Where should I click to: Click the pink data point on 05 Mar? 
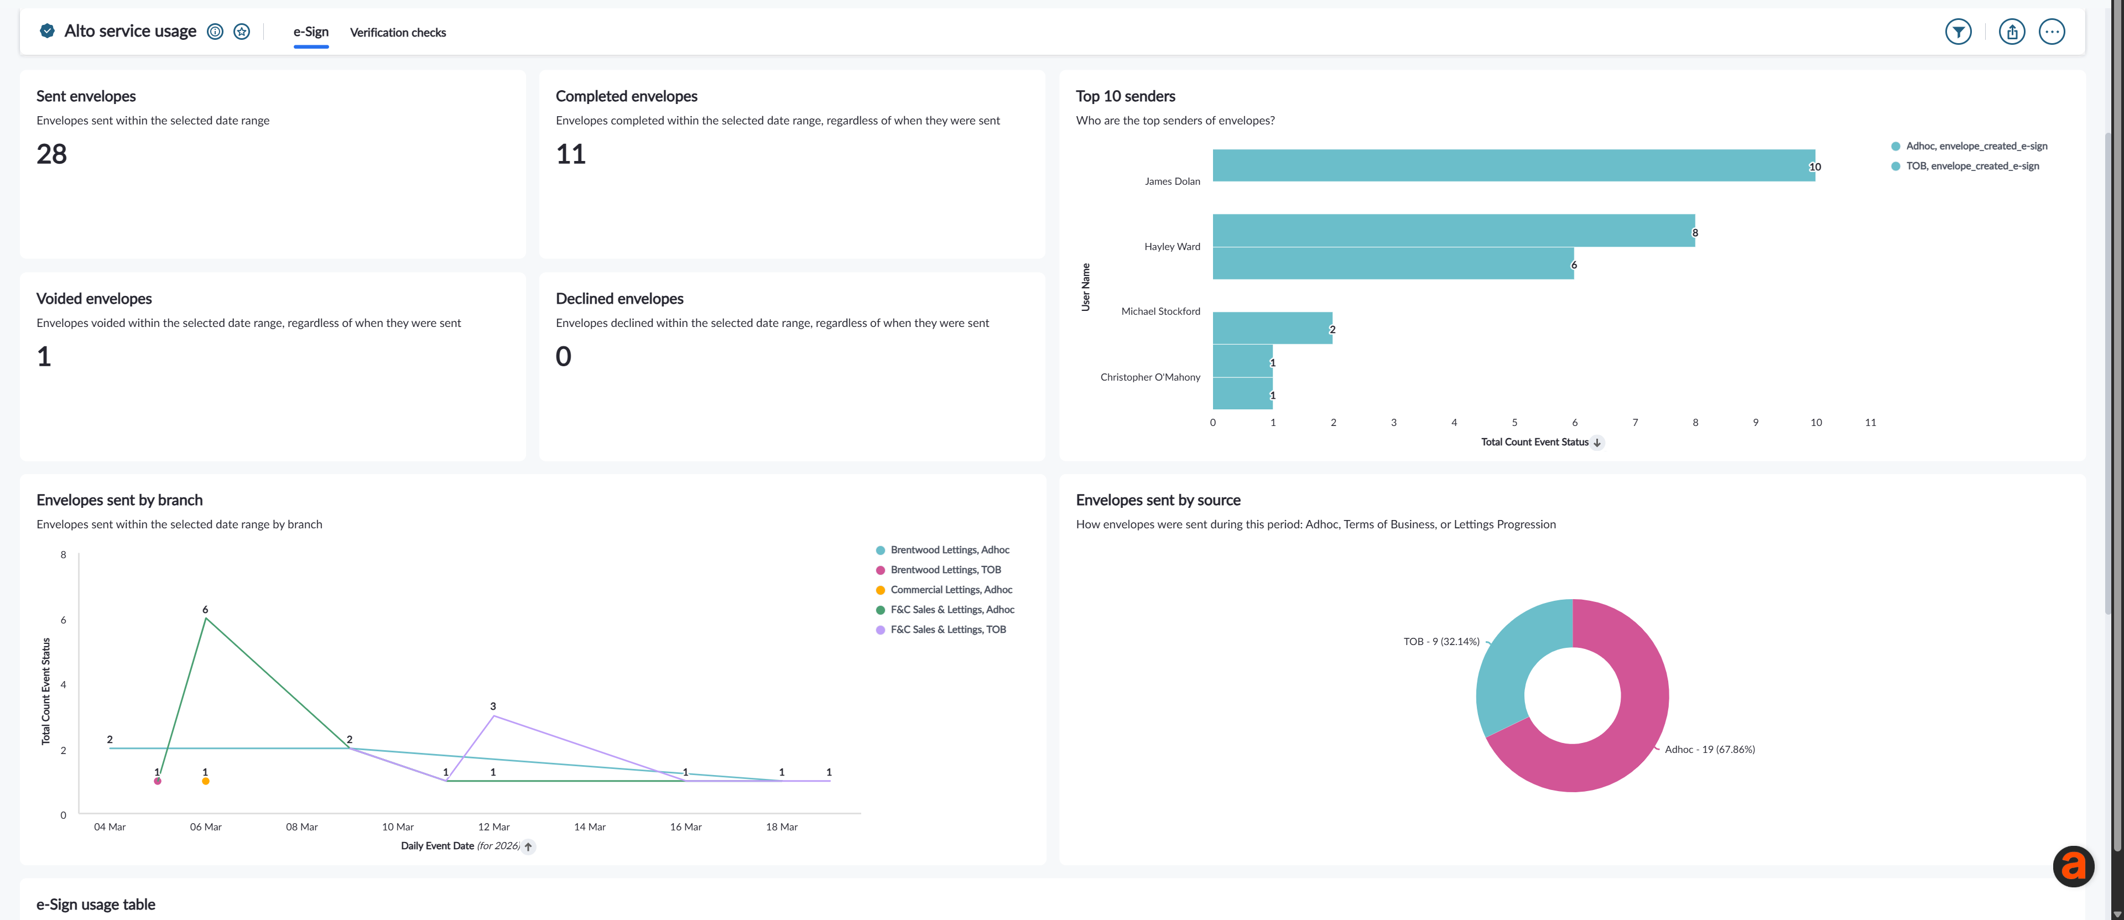[158, 781]
